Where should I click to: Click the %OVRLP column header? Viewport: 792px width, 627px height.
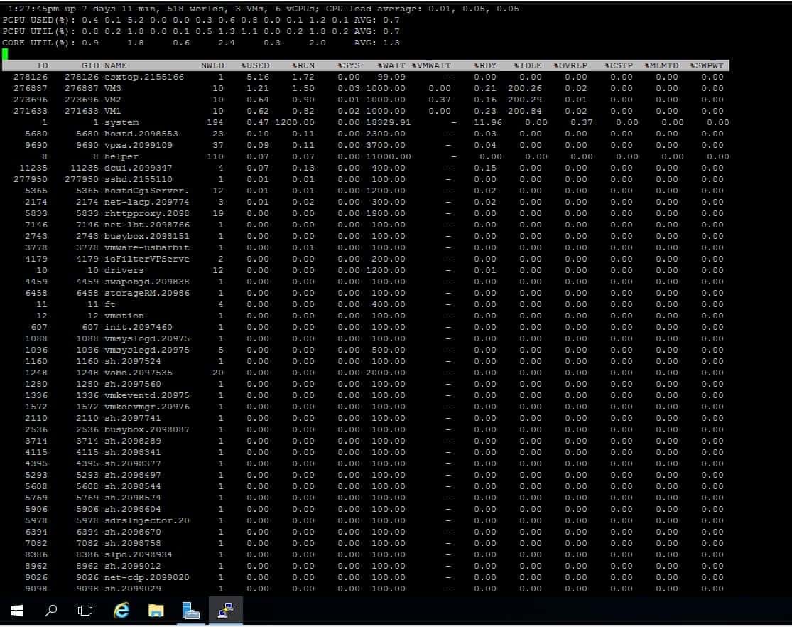point(570,65)
